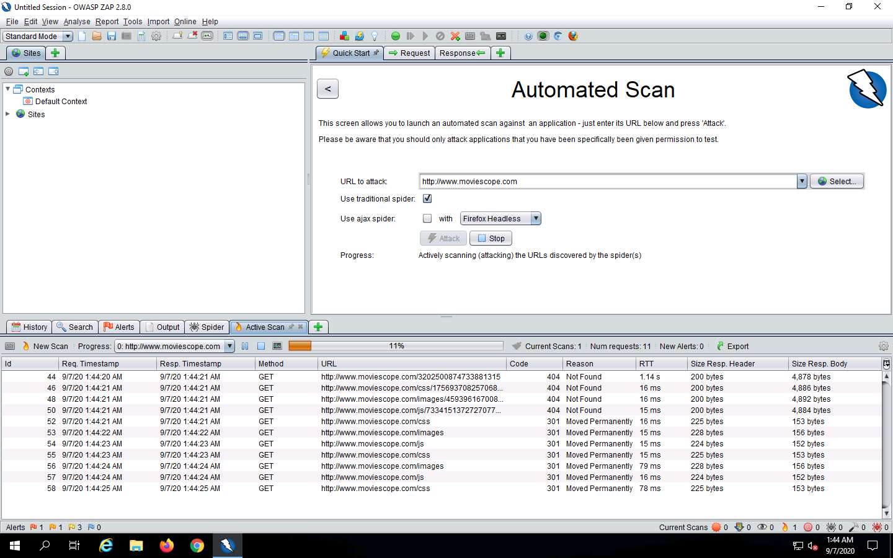
Task: Pause the active scan with the pause icon
Action: (x=245, y=346)
